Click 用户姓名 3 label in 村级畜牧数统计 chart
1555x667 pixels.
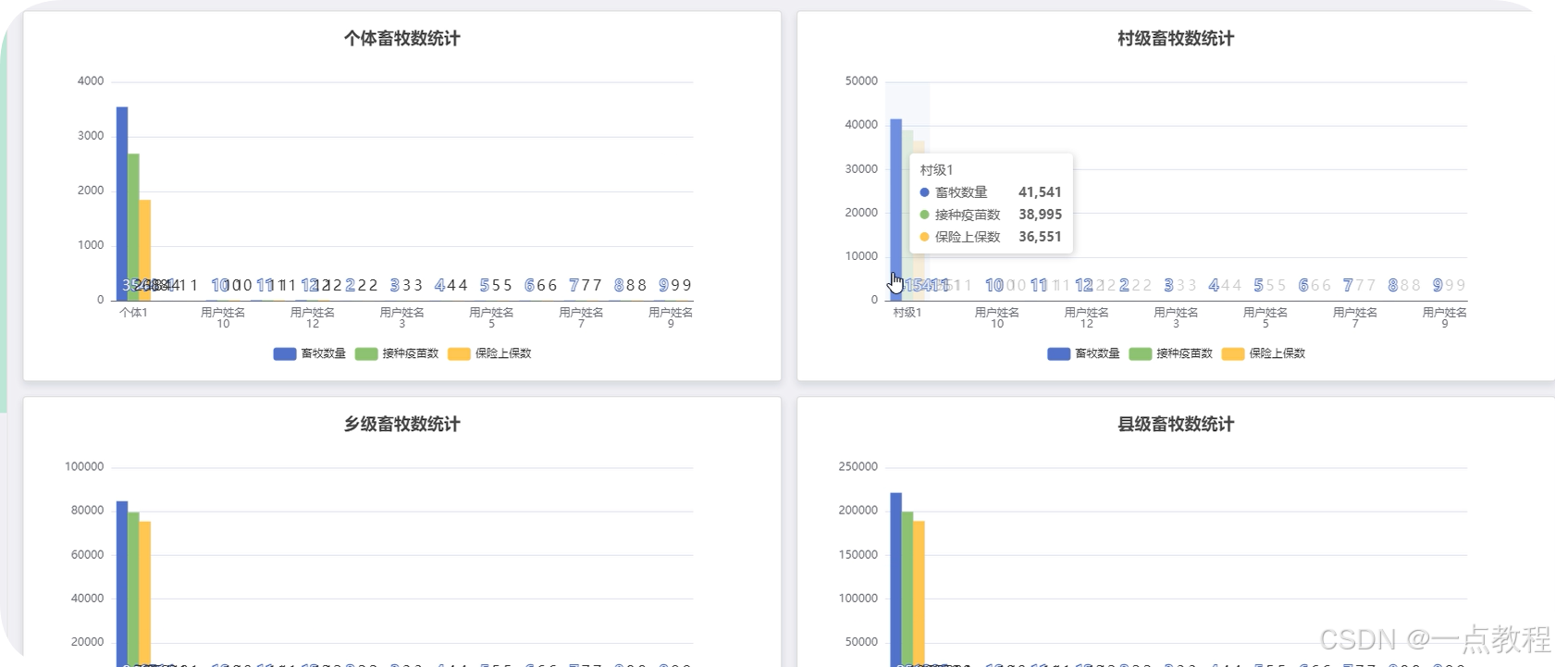point(1176,318)
